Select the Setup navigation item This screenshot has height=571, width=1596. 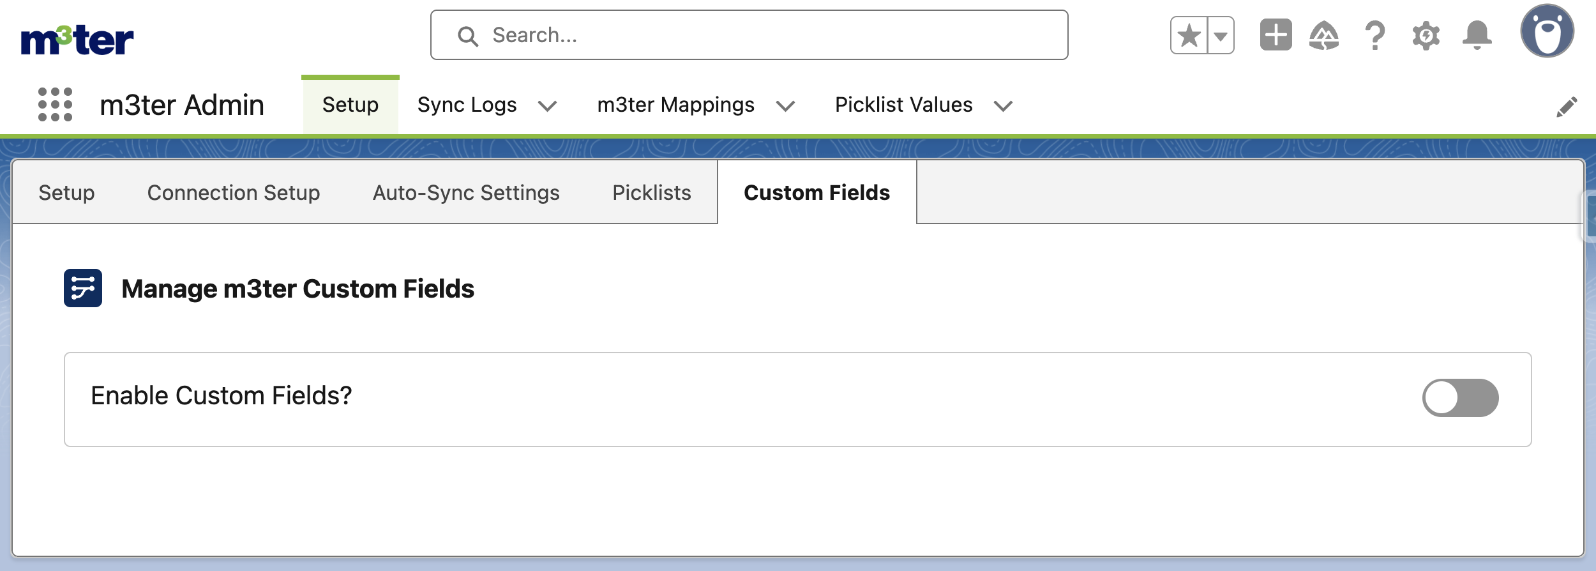[x=350, y=105]
